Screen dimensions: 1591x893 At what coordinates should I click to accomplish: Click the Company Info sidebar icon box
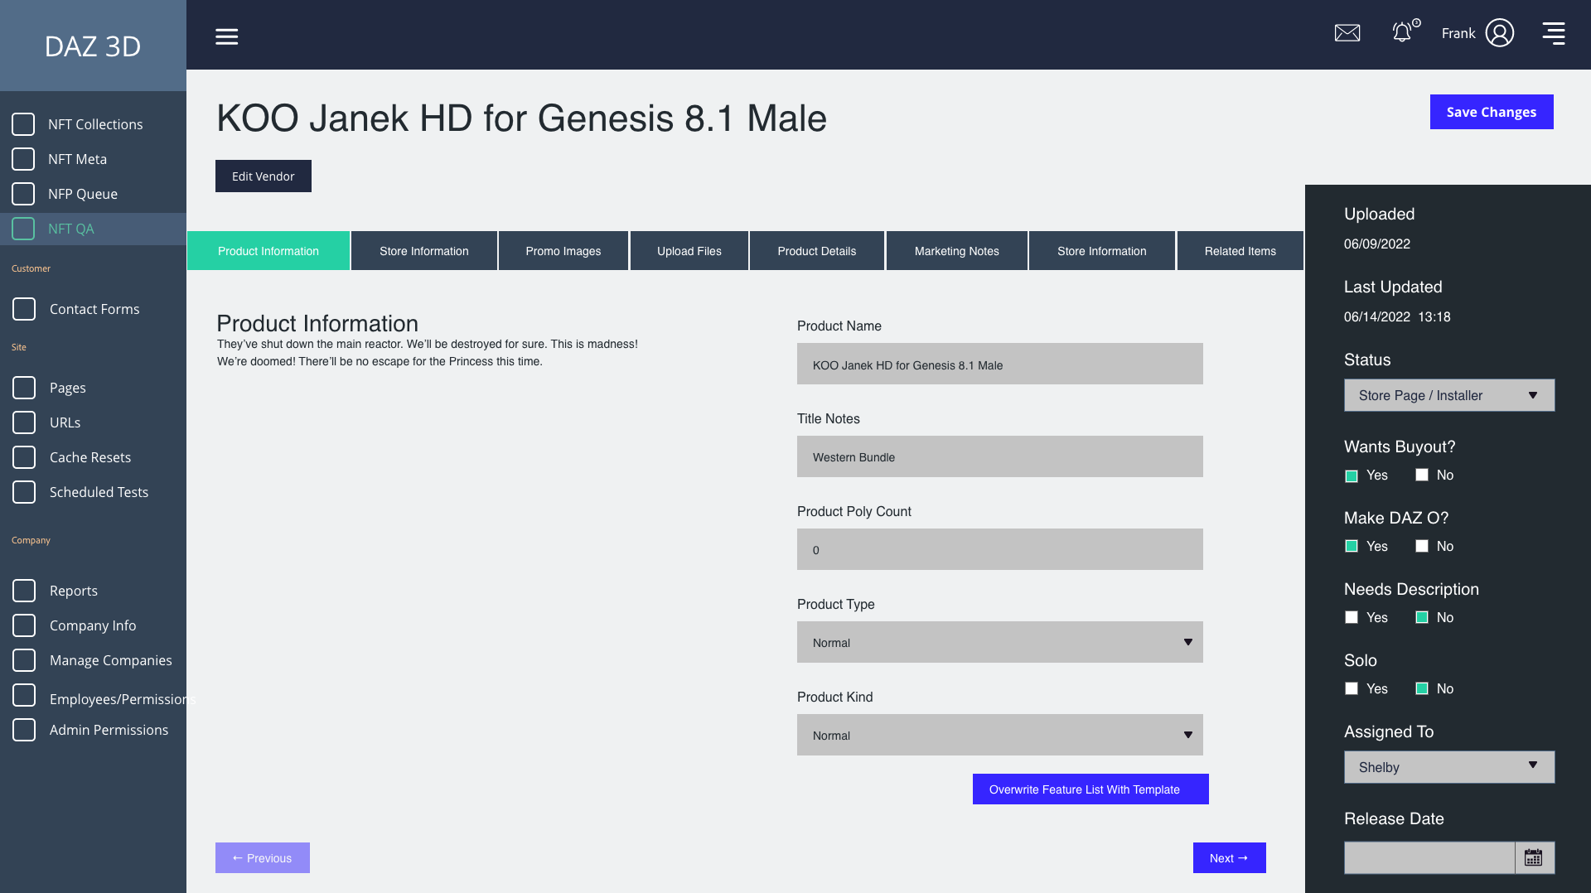[24, 625]
